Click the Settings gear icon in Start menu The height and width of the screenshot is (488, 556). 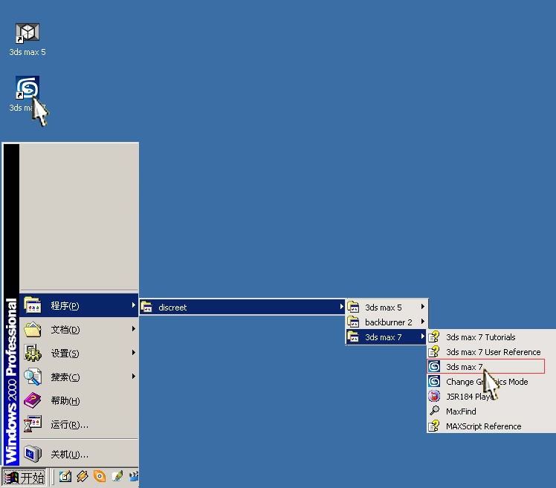(33, 353)
